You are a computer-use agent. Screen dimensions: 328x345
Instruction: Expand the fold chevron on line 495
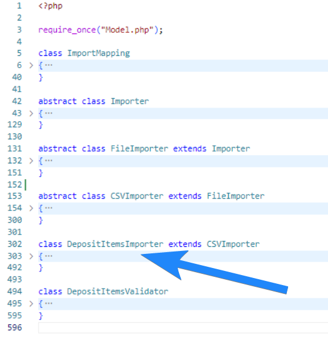coord(31,304)
